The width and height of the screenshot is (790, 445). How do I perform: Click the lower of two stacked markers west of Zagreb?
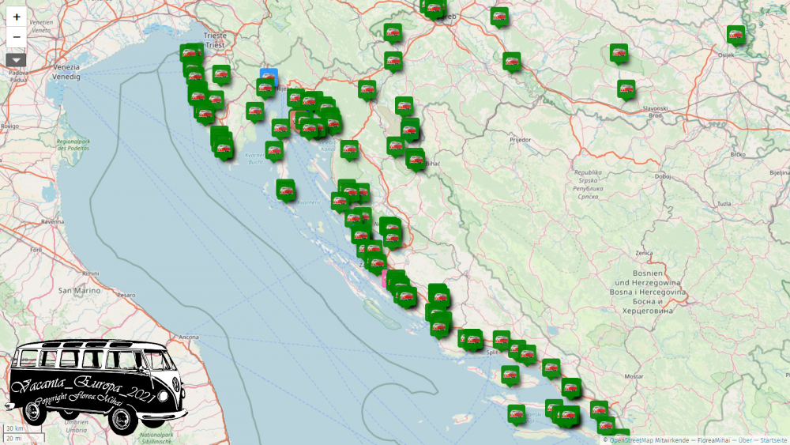point(393,62)
